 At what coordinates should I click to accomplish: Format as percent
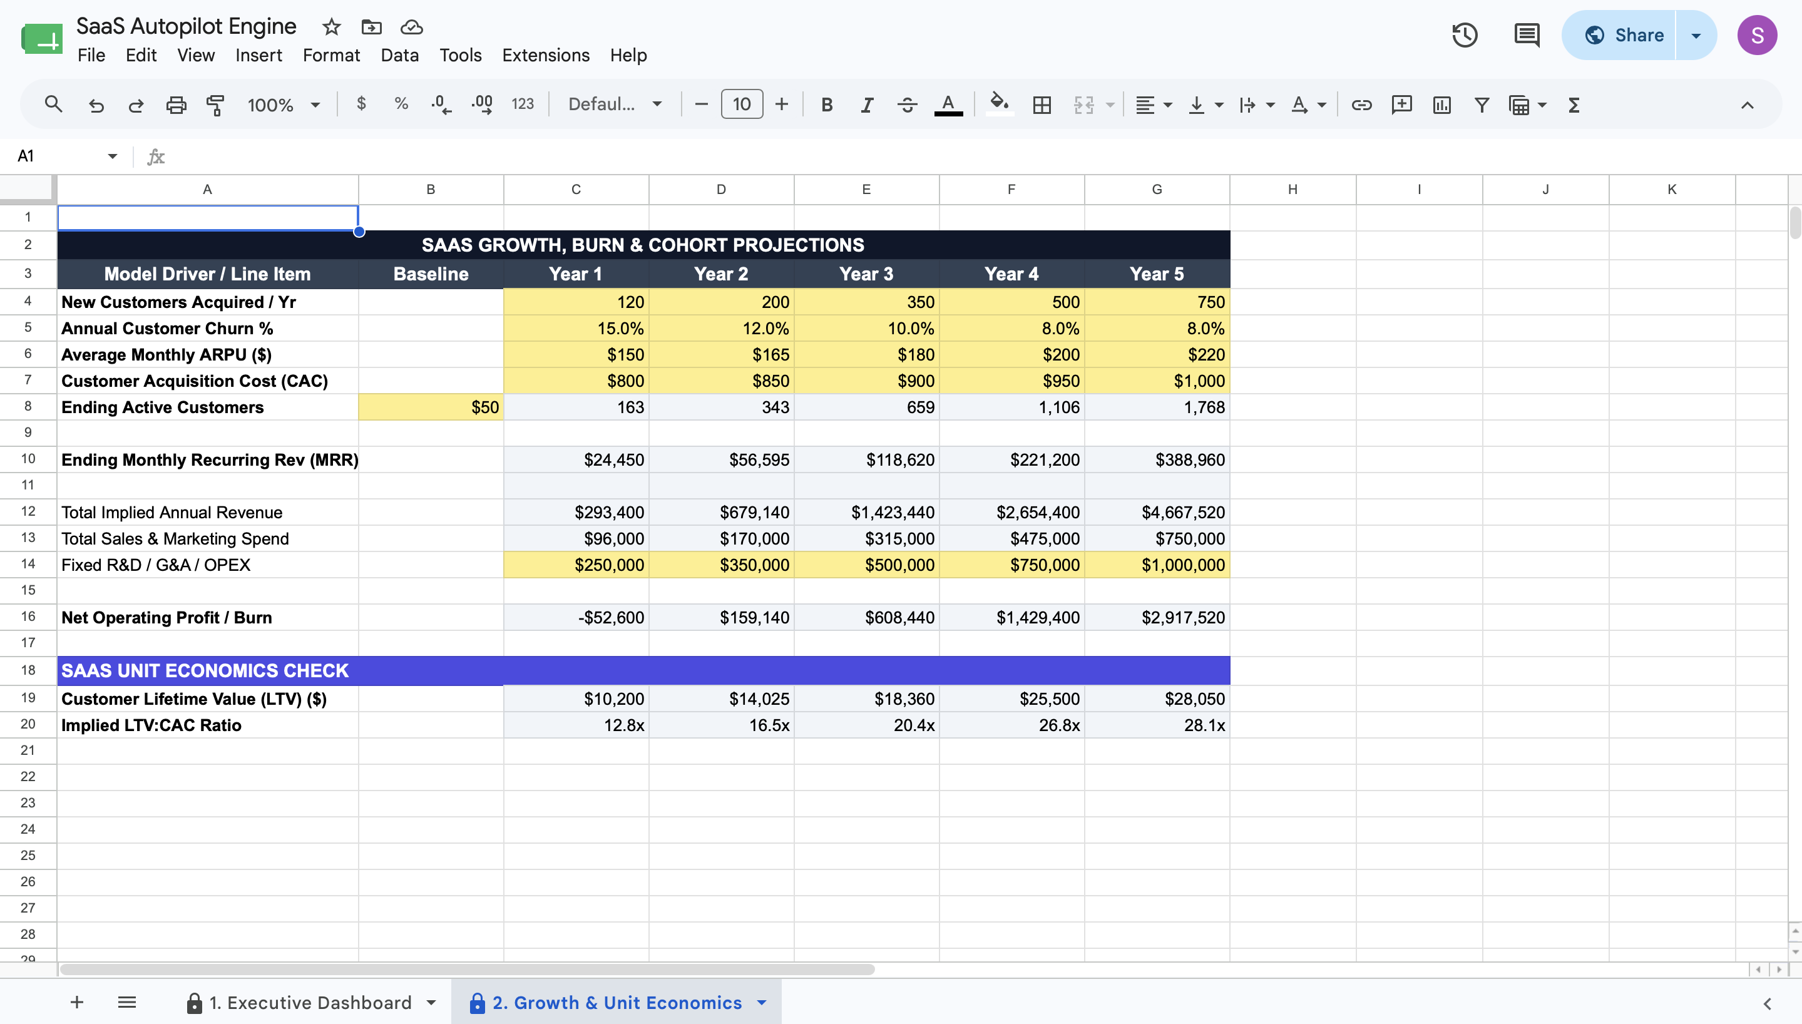tap(401, 104)
